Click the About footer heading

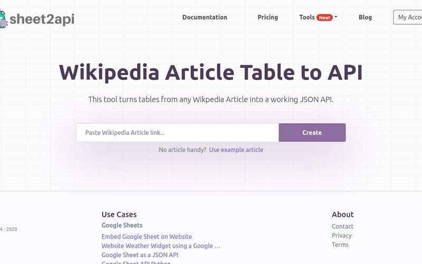342,214
